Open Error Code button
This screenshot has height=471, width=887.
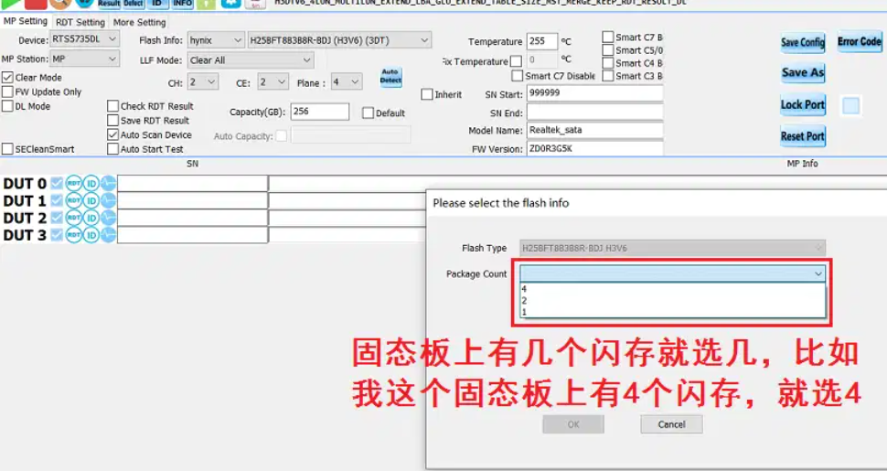click(860, 41)
